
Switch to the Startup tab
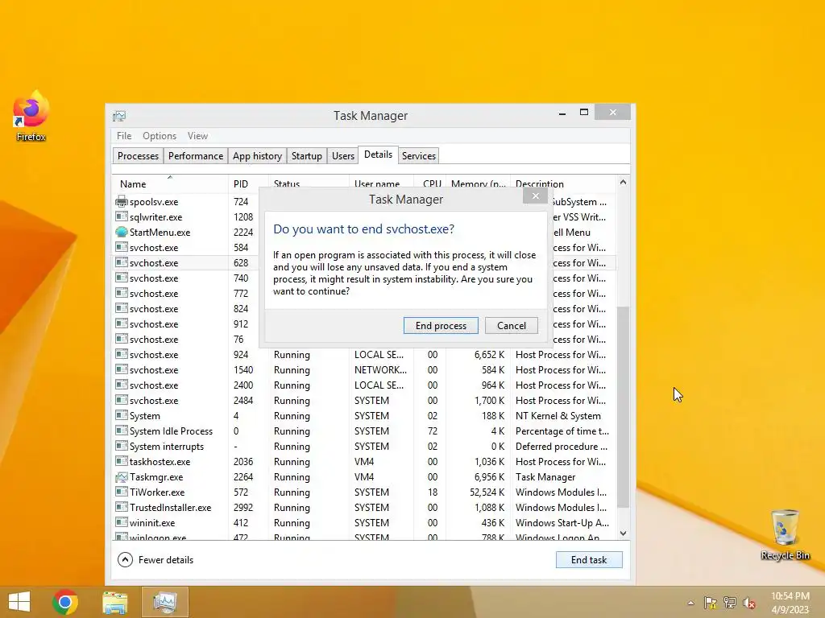[307, 155]
